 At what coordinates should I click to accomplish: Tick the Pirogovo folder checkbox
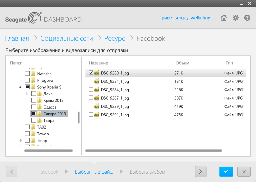coord(27,80)
